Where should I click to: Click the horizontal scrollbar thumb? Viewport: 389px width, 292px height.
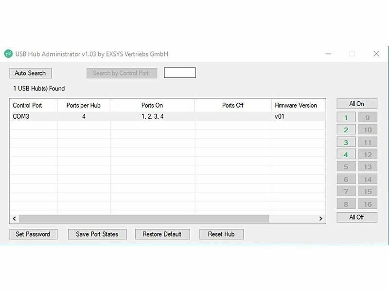143,219
